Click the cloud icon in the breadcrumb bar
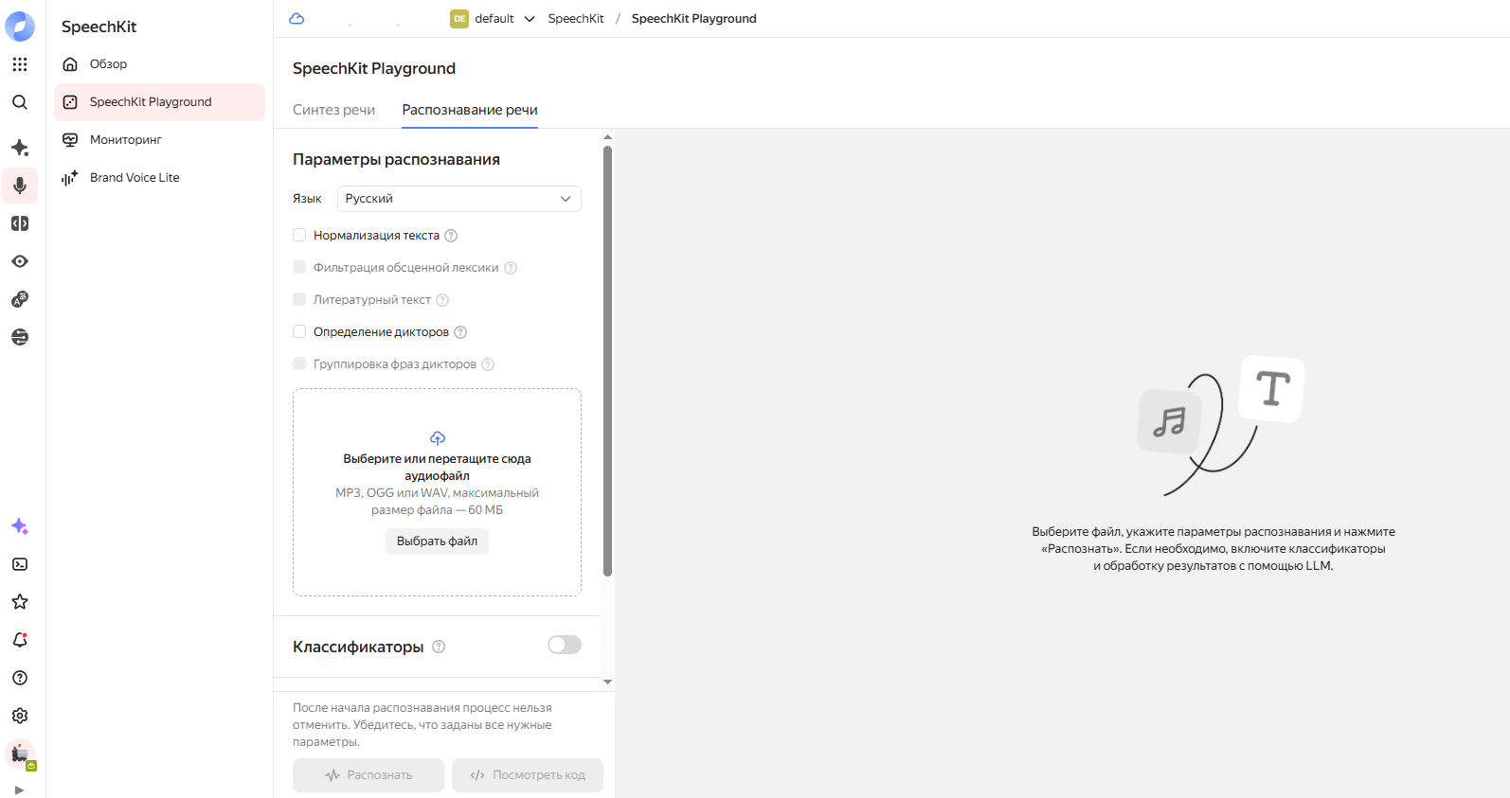This screenshot has width=1510, height=798. point(297,19)
